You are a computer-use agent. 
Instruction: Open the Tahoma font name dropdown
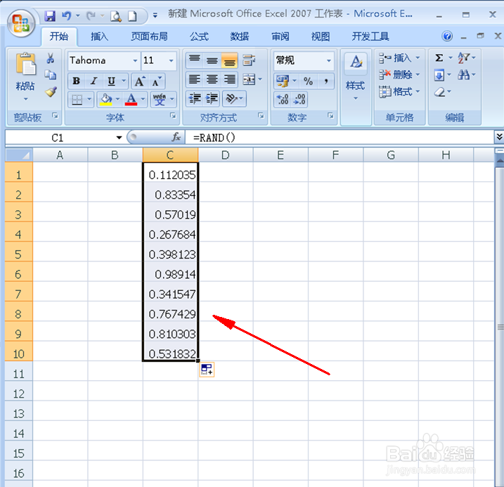pos(136,60)
